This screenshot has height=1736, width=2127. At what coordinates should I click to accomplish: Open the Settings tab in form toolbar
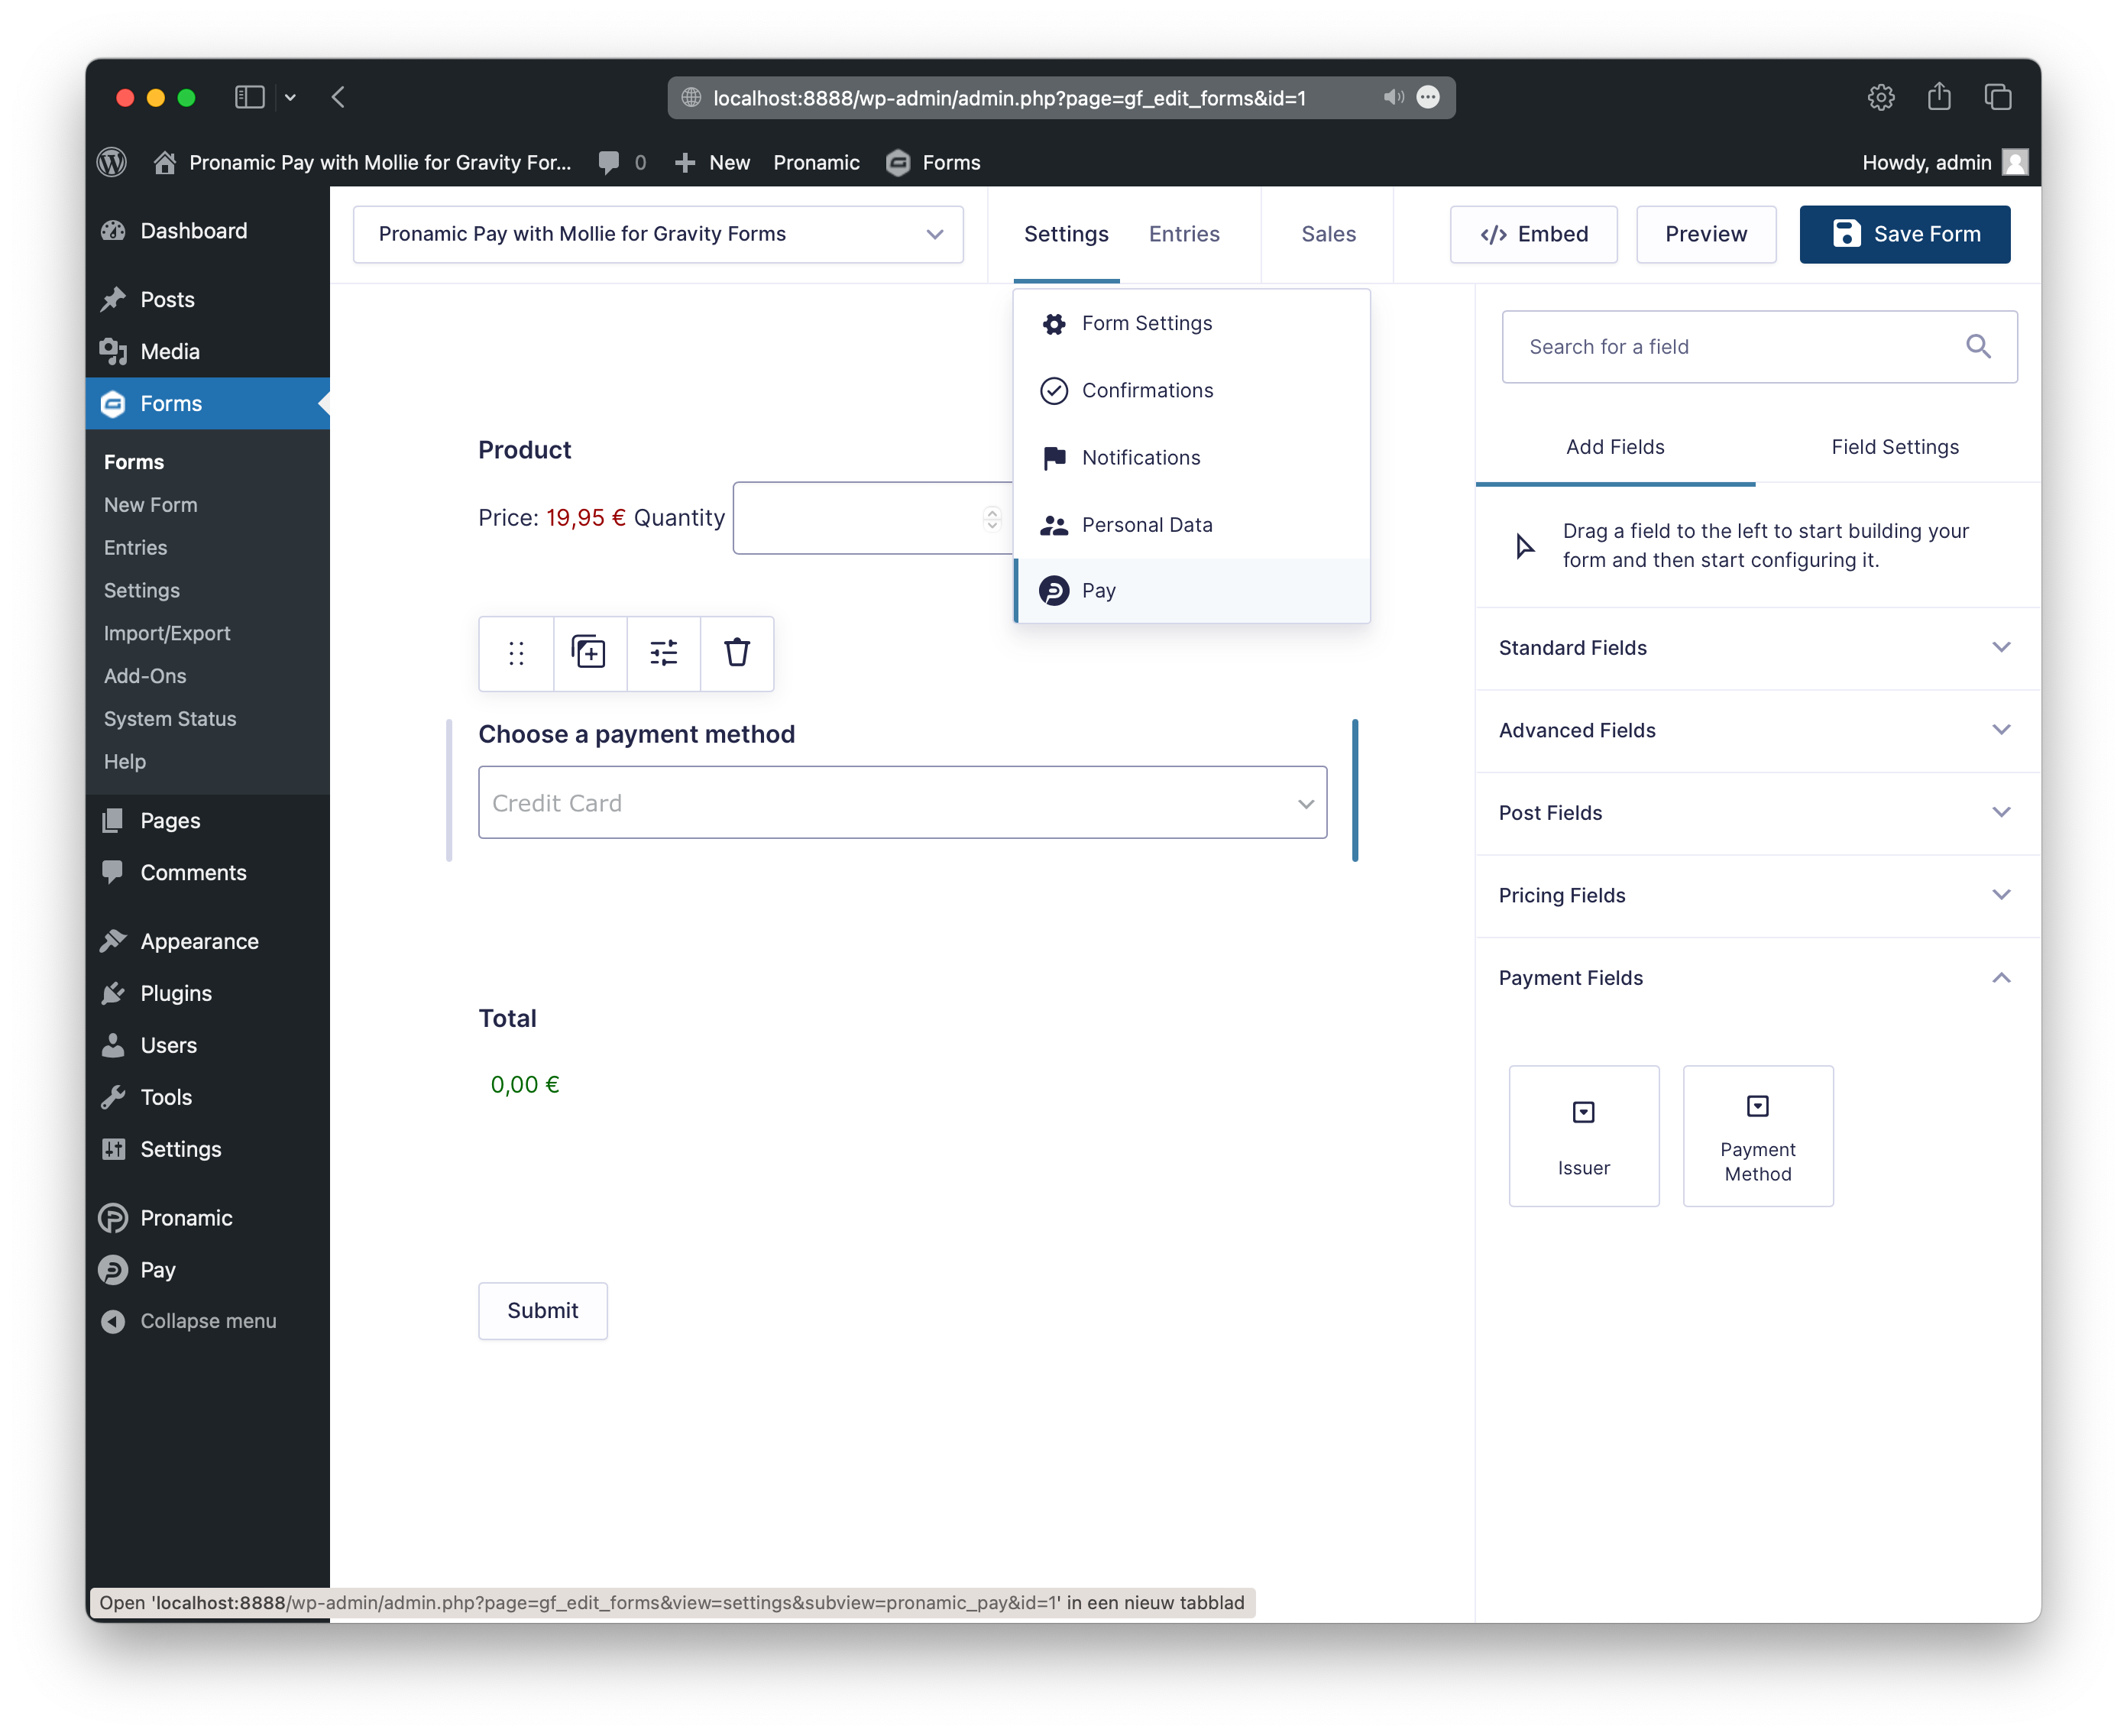1065,234
